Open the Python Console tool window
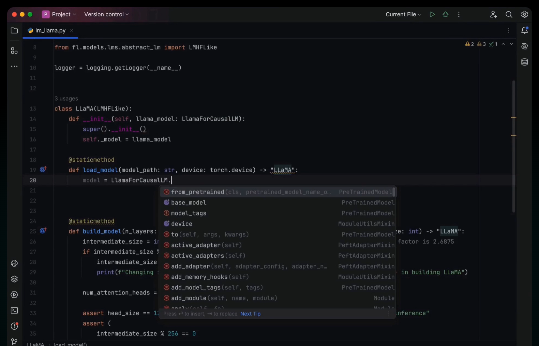Image resolution: width=539 pixels, height=346 pixels. [14, 263]
